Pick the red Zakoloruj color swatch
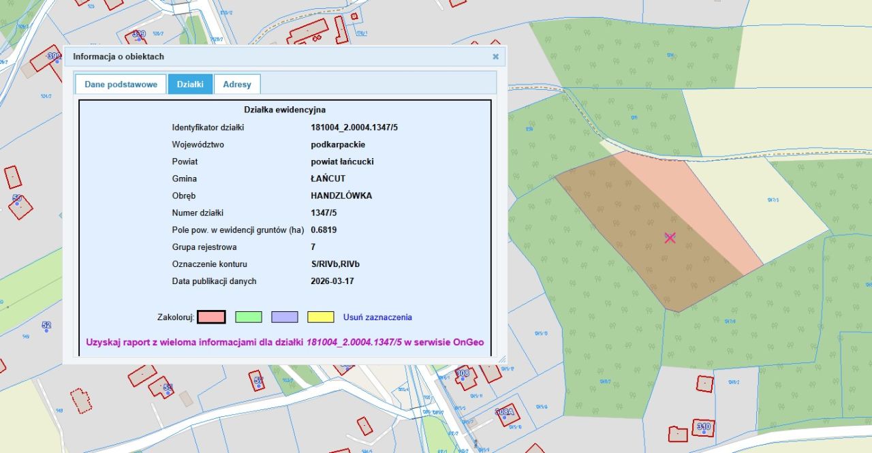872x453 pixels. point(211,317)
